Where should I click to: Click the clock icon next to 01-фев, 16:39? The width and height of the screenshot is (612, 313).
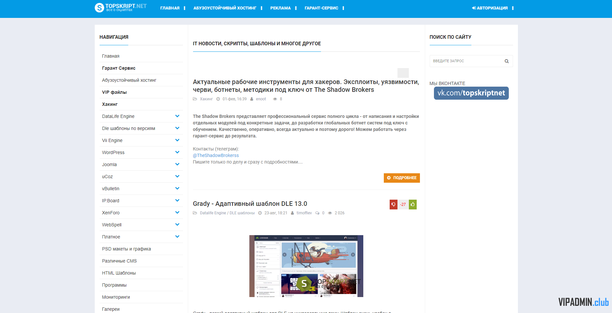(x=218, y=99)
